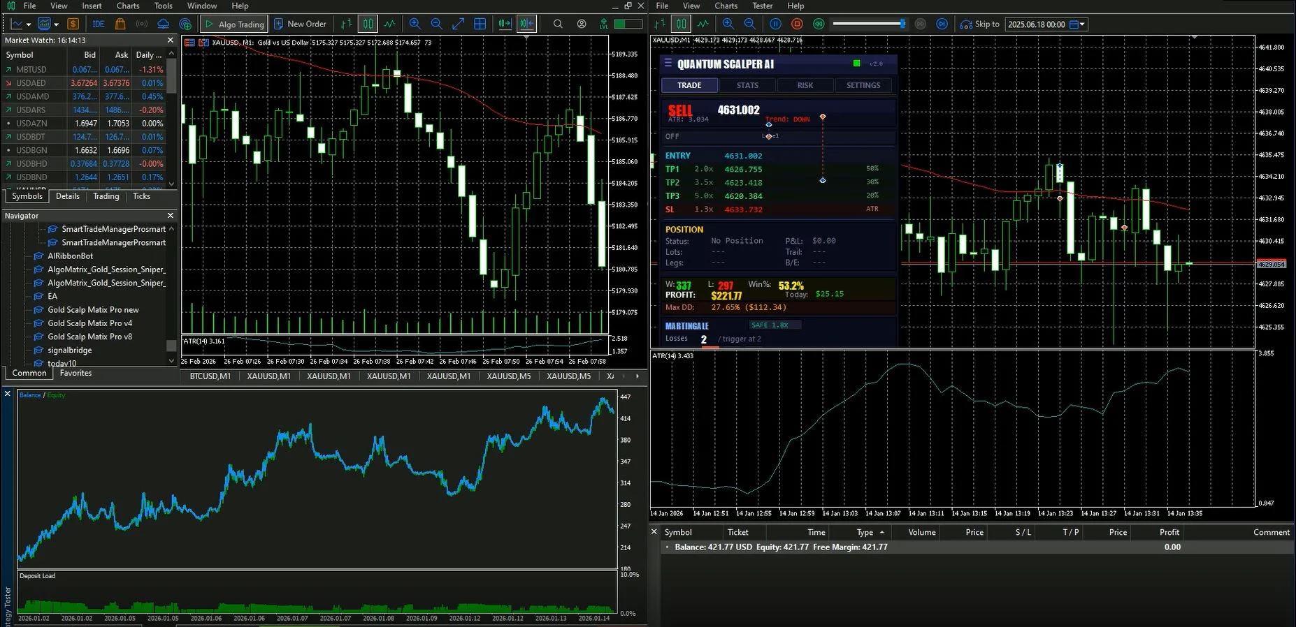Switch tester chart to candlesticks
The height and width of the screenshot is (627, 1296).
coord(681,24)
